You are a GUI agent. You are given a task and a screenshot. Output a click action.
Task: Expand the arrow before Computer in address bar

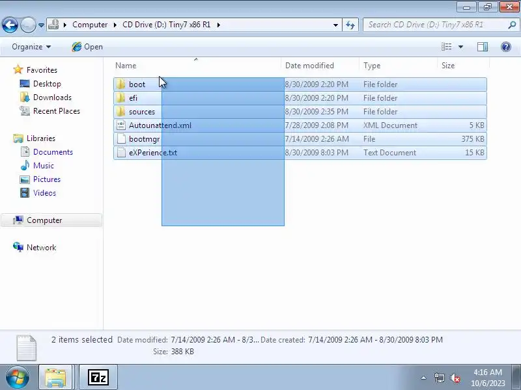tap(65, 25)
